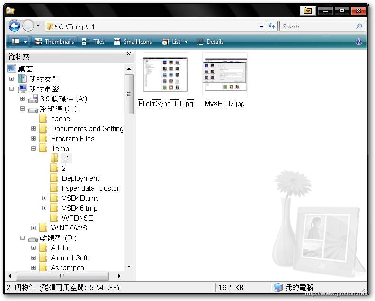Collapse the 系統碟 (C:) drive node
375x301 pixels.
(22, 109)
